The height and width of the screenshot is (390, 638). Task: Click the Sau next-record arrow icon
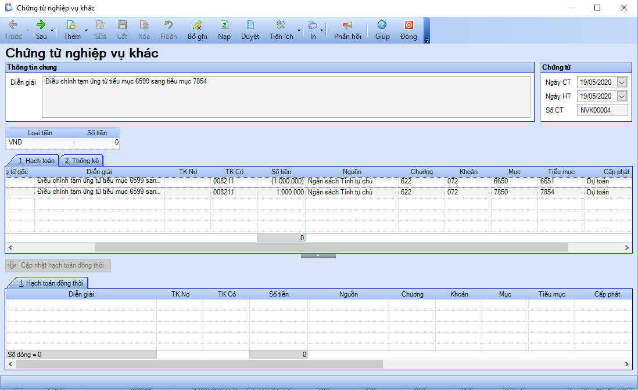click(41, 26)
